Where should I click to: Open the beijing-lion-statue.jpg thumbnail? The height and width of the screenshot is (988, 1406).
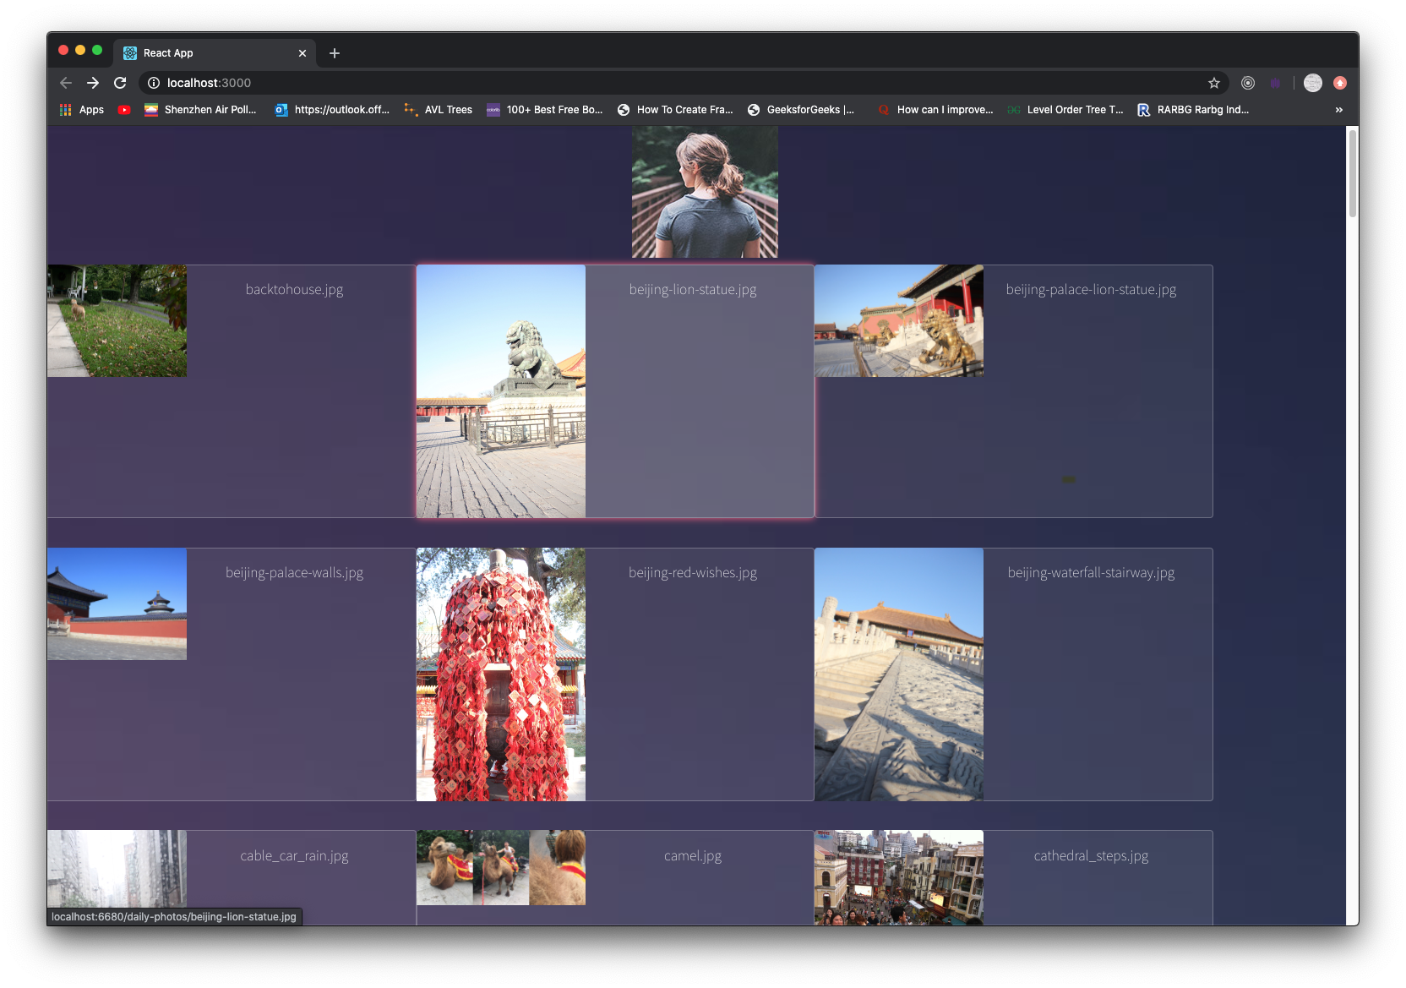pyautogui.click(x=501, y=391)
